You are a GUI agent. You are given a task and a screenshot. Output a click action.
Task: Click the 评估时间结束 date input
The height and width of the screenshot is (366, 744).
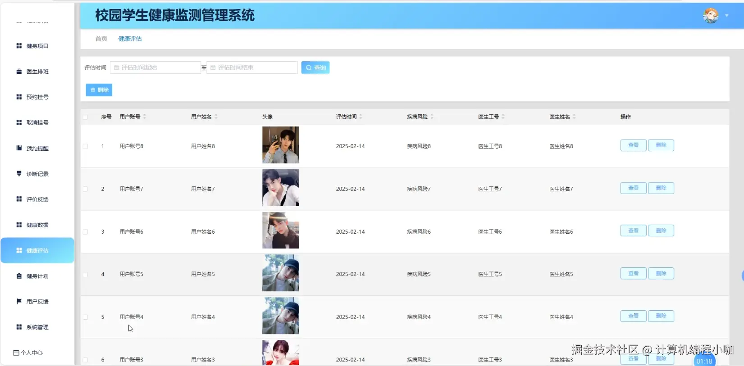point(252,68)
